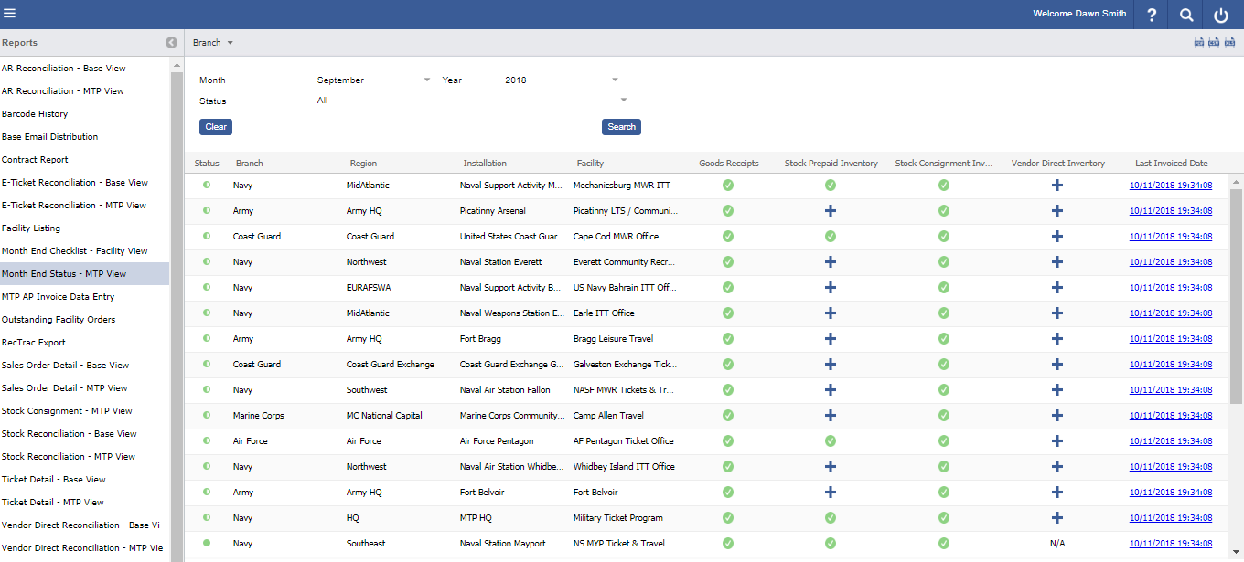Expand the Branch menu in toolbar

click(x=213, y=43)
